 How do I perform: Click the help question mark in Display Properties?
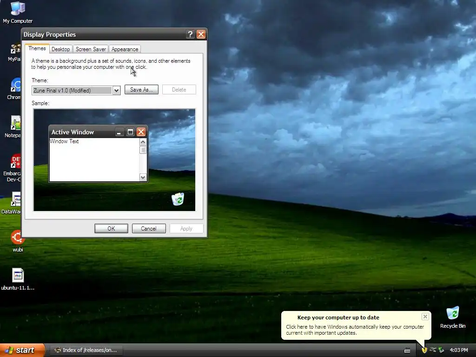tap(190, 34)
